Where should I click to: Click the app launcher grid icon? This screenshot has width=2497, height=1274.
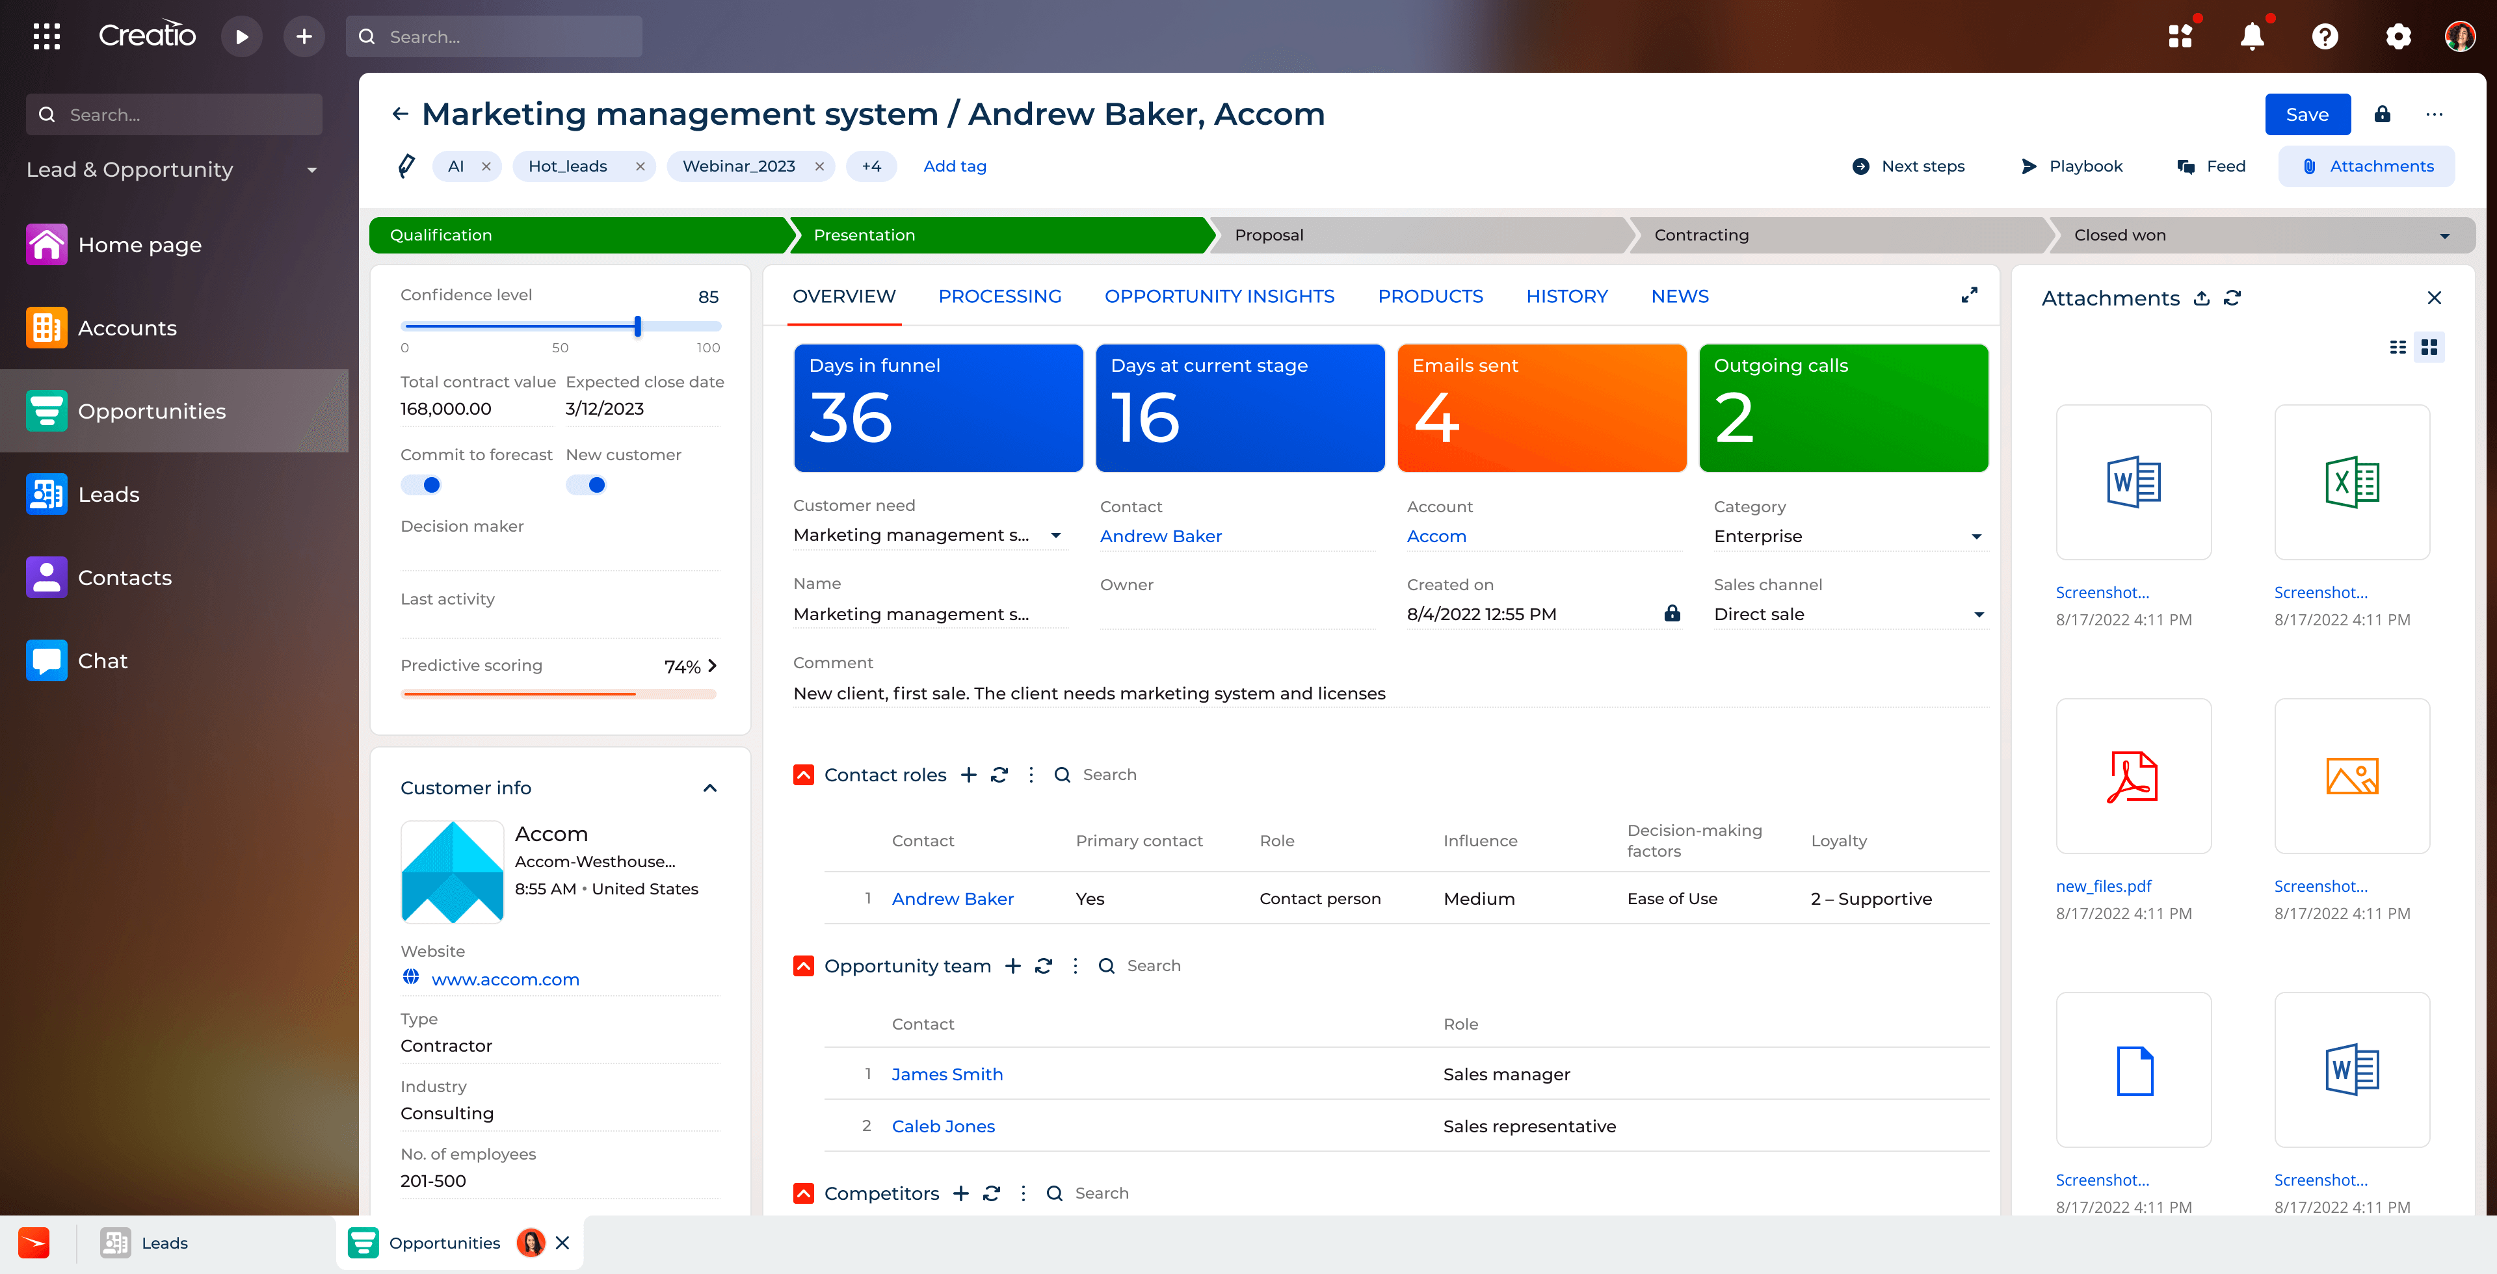tap(47, 37)
